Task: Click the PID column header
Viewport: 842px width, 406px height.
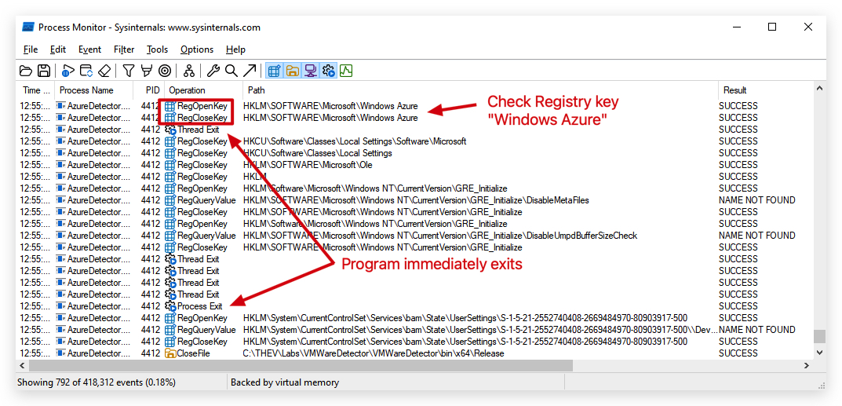Action: pyautogui.click(x=149, y=90)
